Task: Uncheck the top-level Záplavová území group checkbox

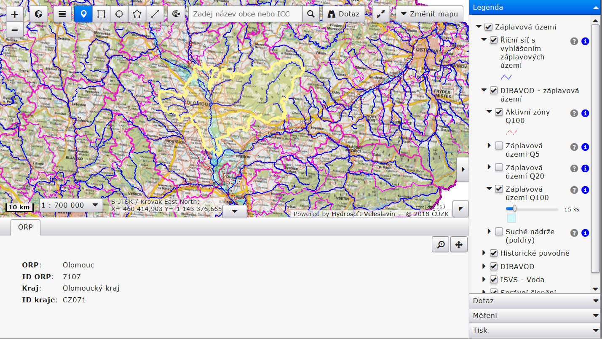Action: pyautogui.click(x=488, y=27)
